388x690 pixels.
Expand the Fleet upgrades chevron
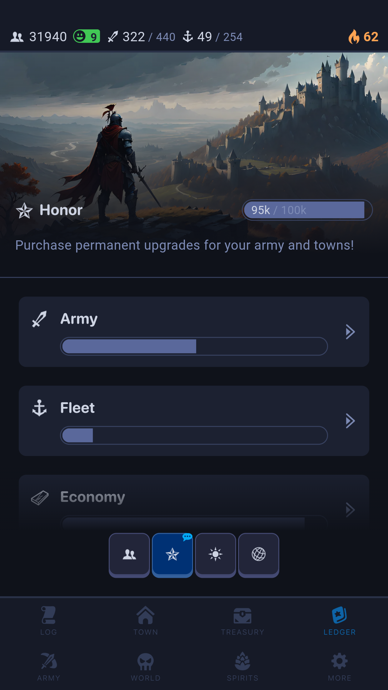(x=350, y=421)
